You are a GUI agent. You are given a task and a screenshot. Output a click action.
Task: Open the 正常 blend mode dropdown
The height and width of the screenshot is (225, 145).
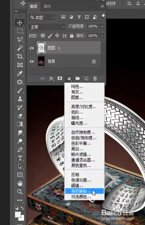click(x=47, y=27)
